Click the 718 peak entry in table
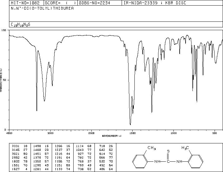 [x=106, y=146]
